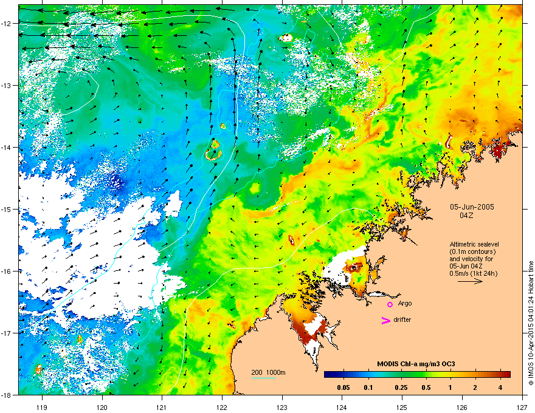Click the velocity scale arrow under 0.5m/s
535x413 pixels.
click(x=470, y=281)
